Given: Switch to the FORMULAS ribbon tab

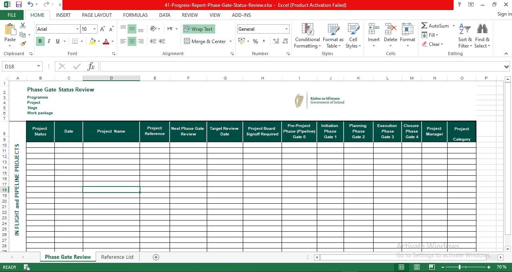Looking at the screenshot, I should 135,15.
